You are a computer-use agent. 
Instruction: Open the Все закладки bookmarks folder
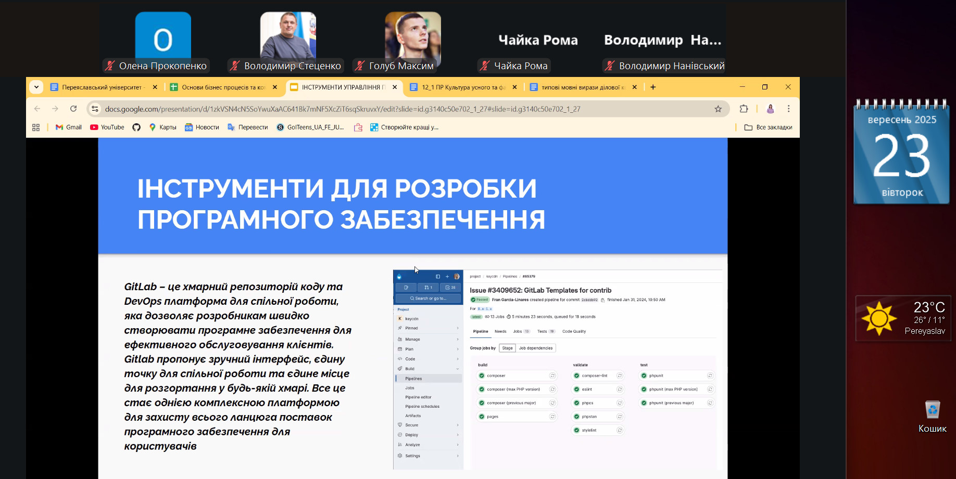(x=768, y=127)
